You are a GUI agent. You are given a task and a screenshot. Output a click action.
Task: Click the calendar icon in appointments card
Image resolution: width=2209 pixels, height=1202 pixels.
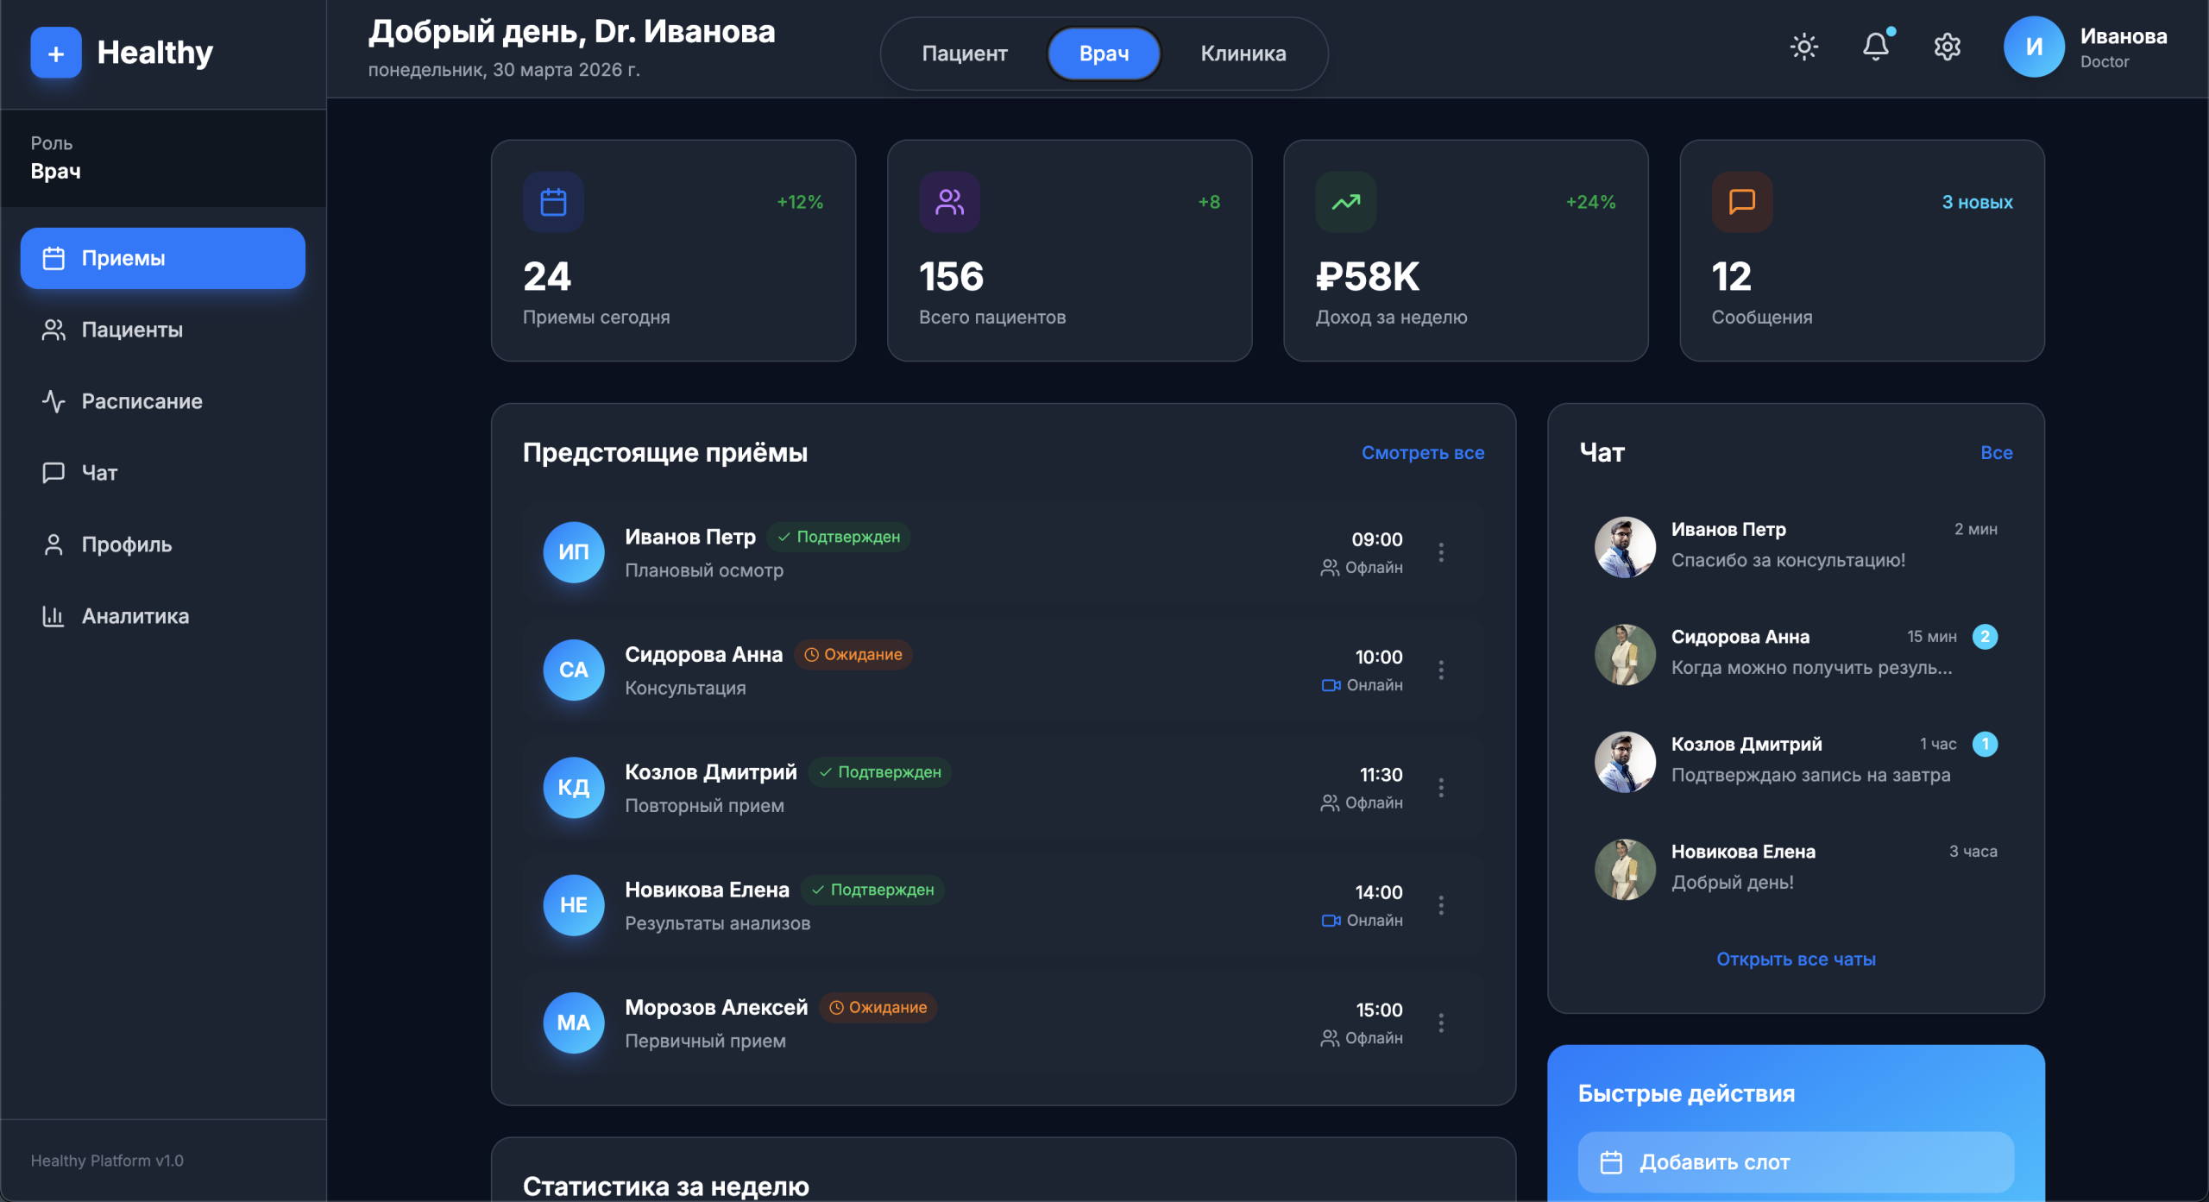tap(553, 202)
